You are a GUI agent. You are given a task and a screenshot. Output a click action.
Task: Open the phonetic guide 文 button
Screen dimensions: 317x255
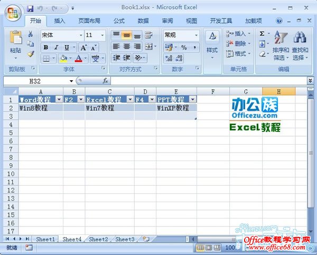point(95,59)
